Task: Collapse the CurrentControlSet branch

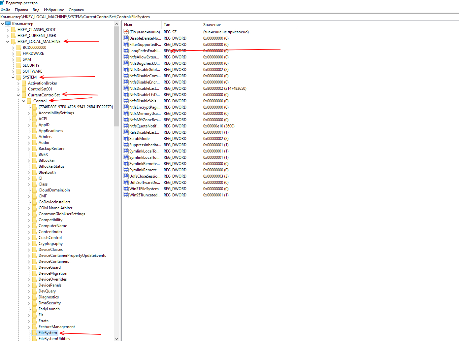Action: pos(18,95)
